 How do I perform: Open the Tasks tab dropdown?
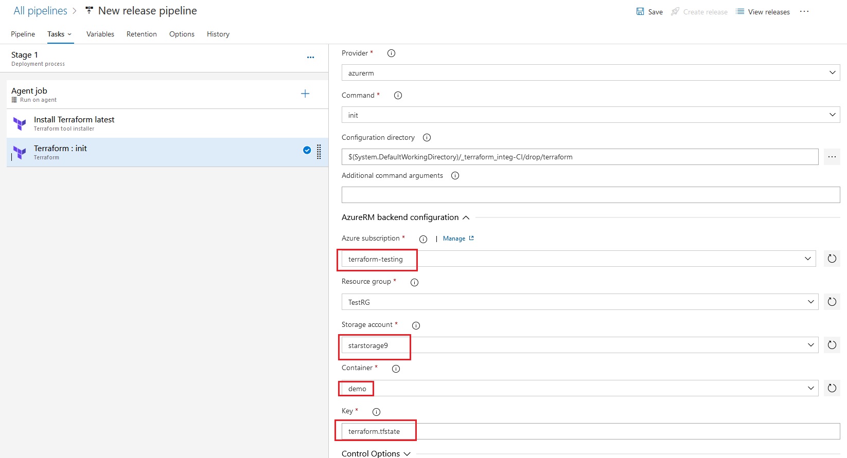coord(60,34)
